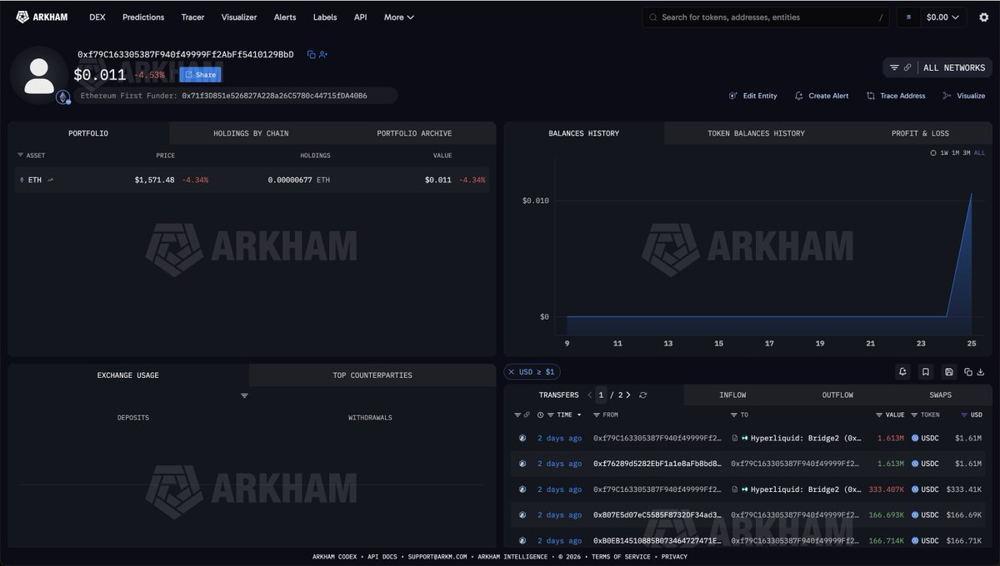Open the $0.00 balance dropdown
Viewport: 1000px width, 566px height.
click(932, 17)
